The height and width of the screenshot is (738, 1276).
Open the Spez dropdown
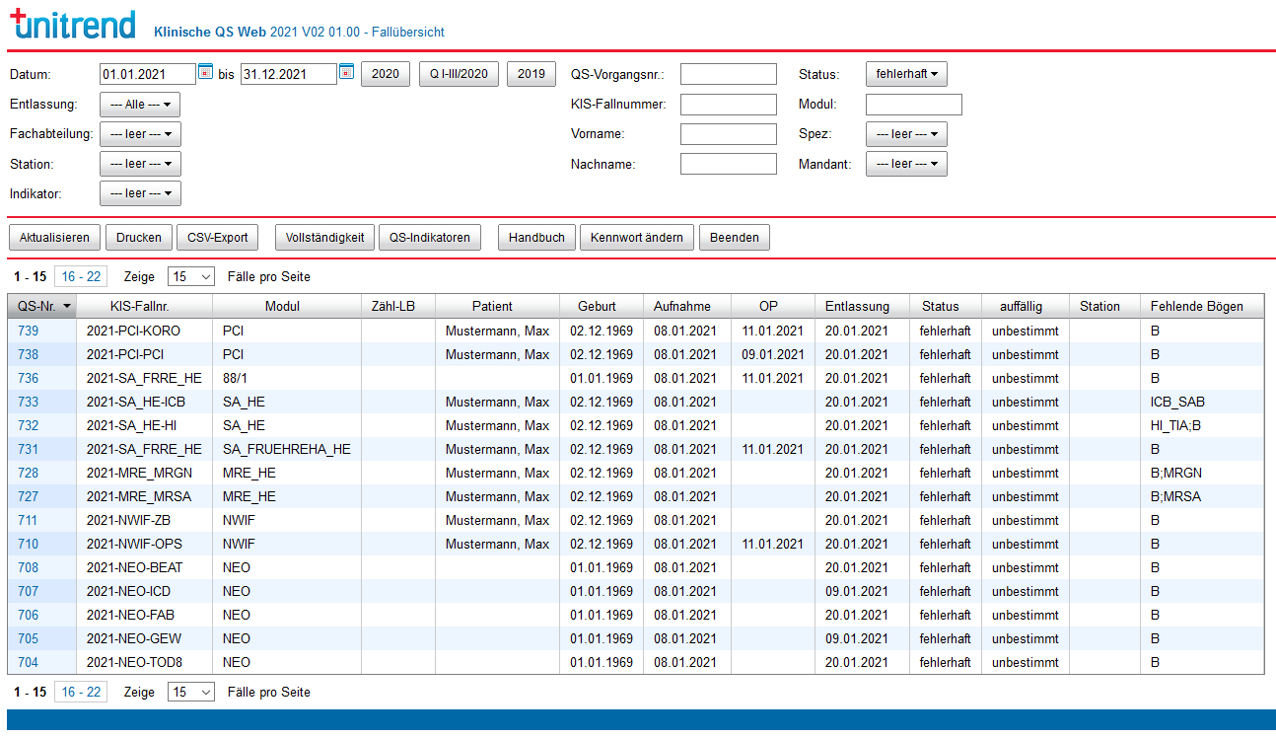(906, 134)
